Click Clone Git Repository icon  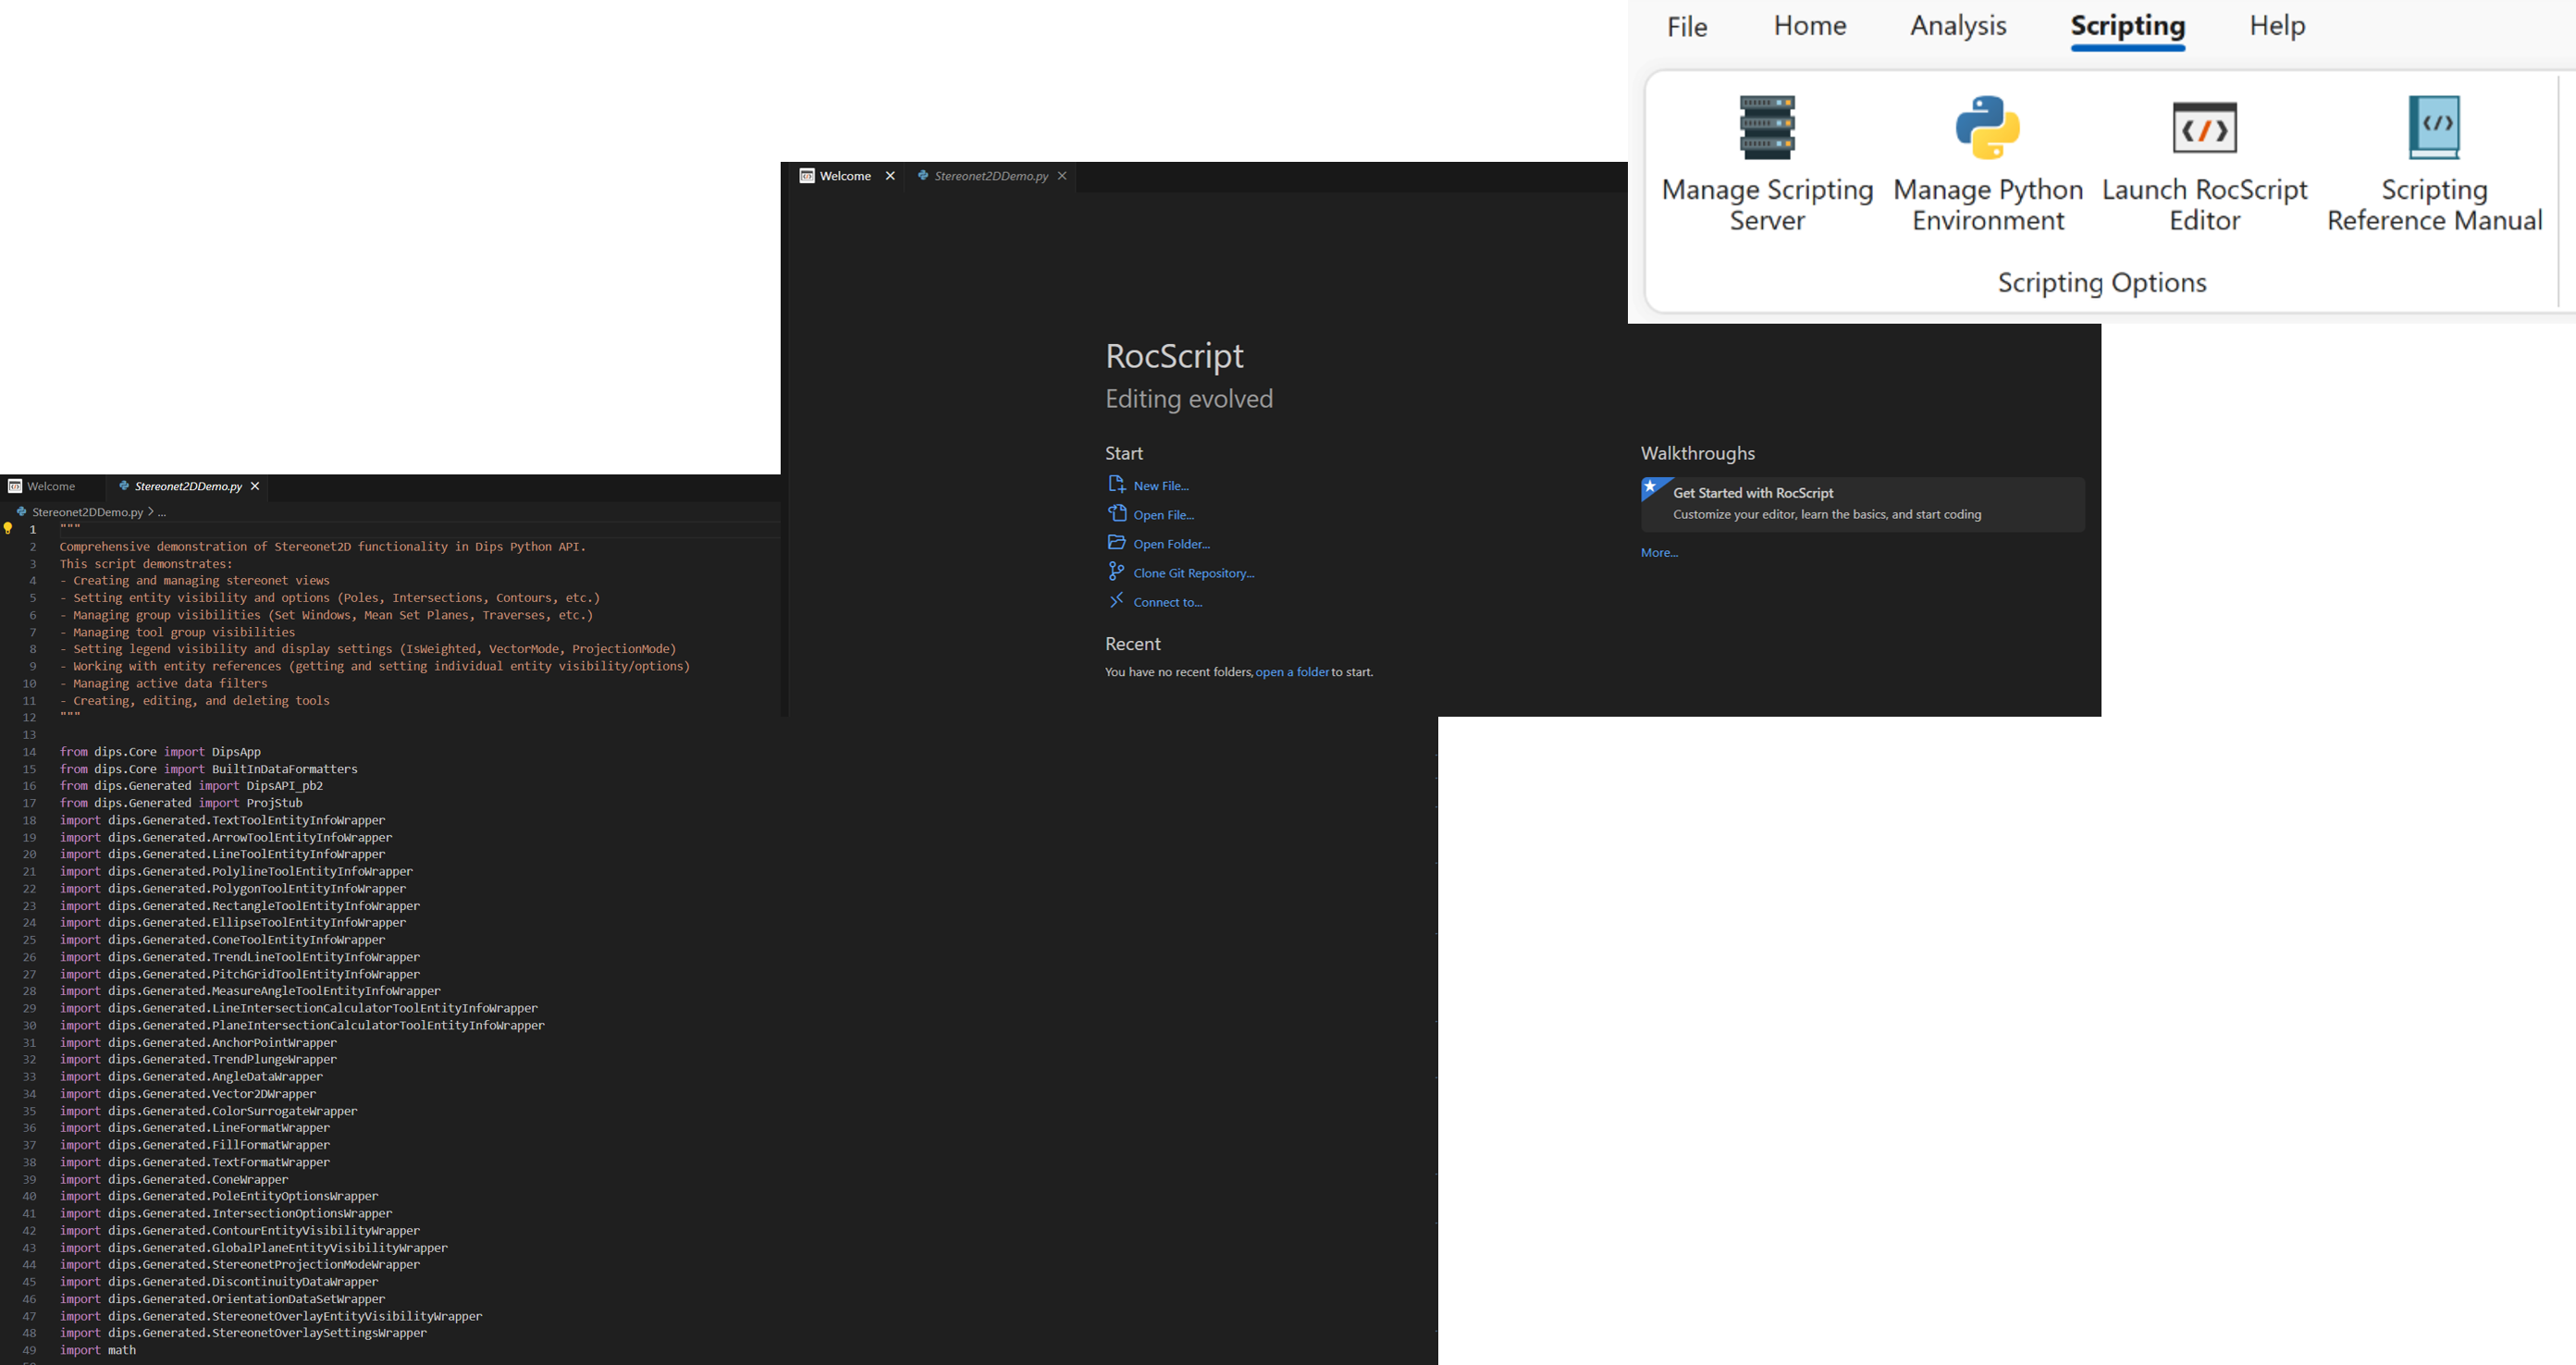pyautogui.click(x=1116, y=572)
